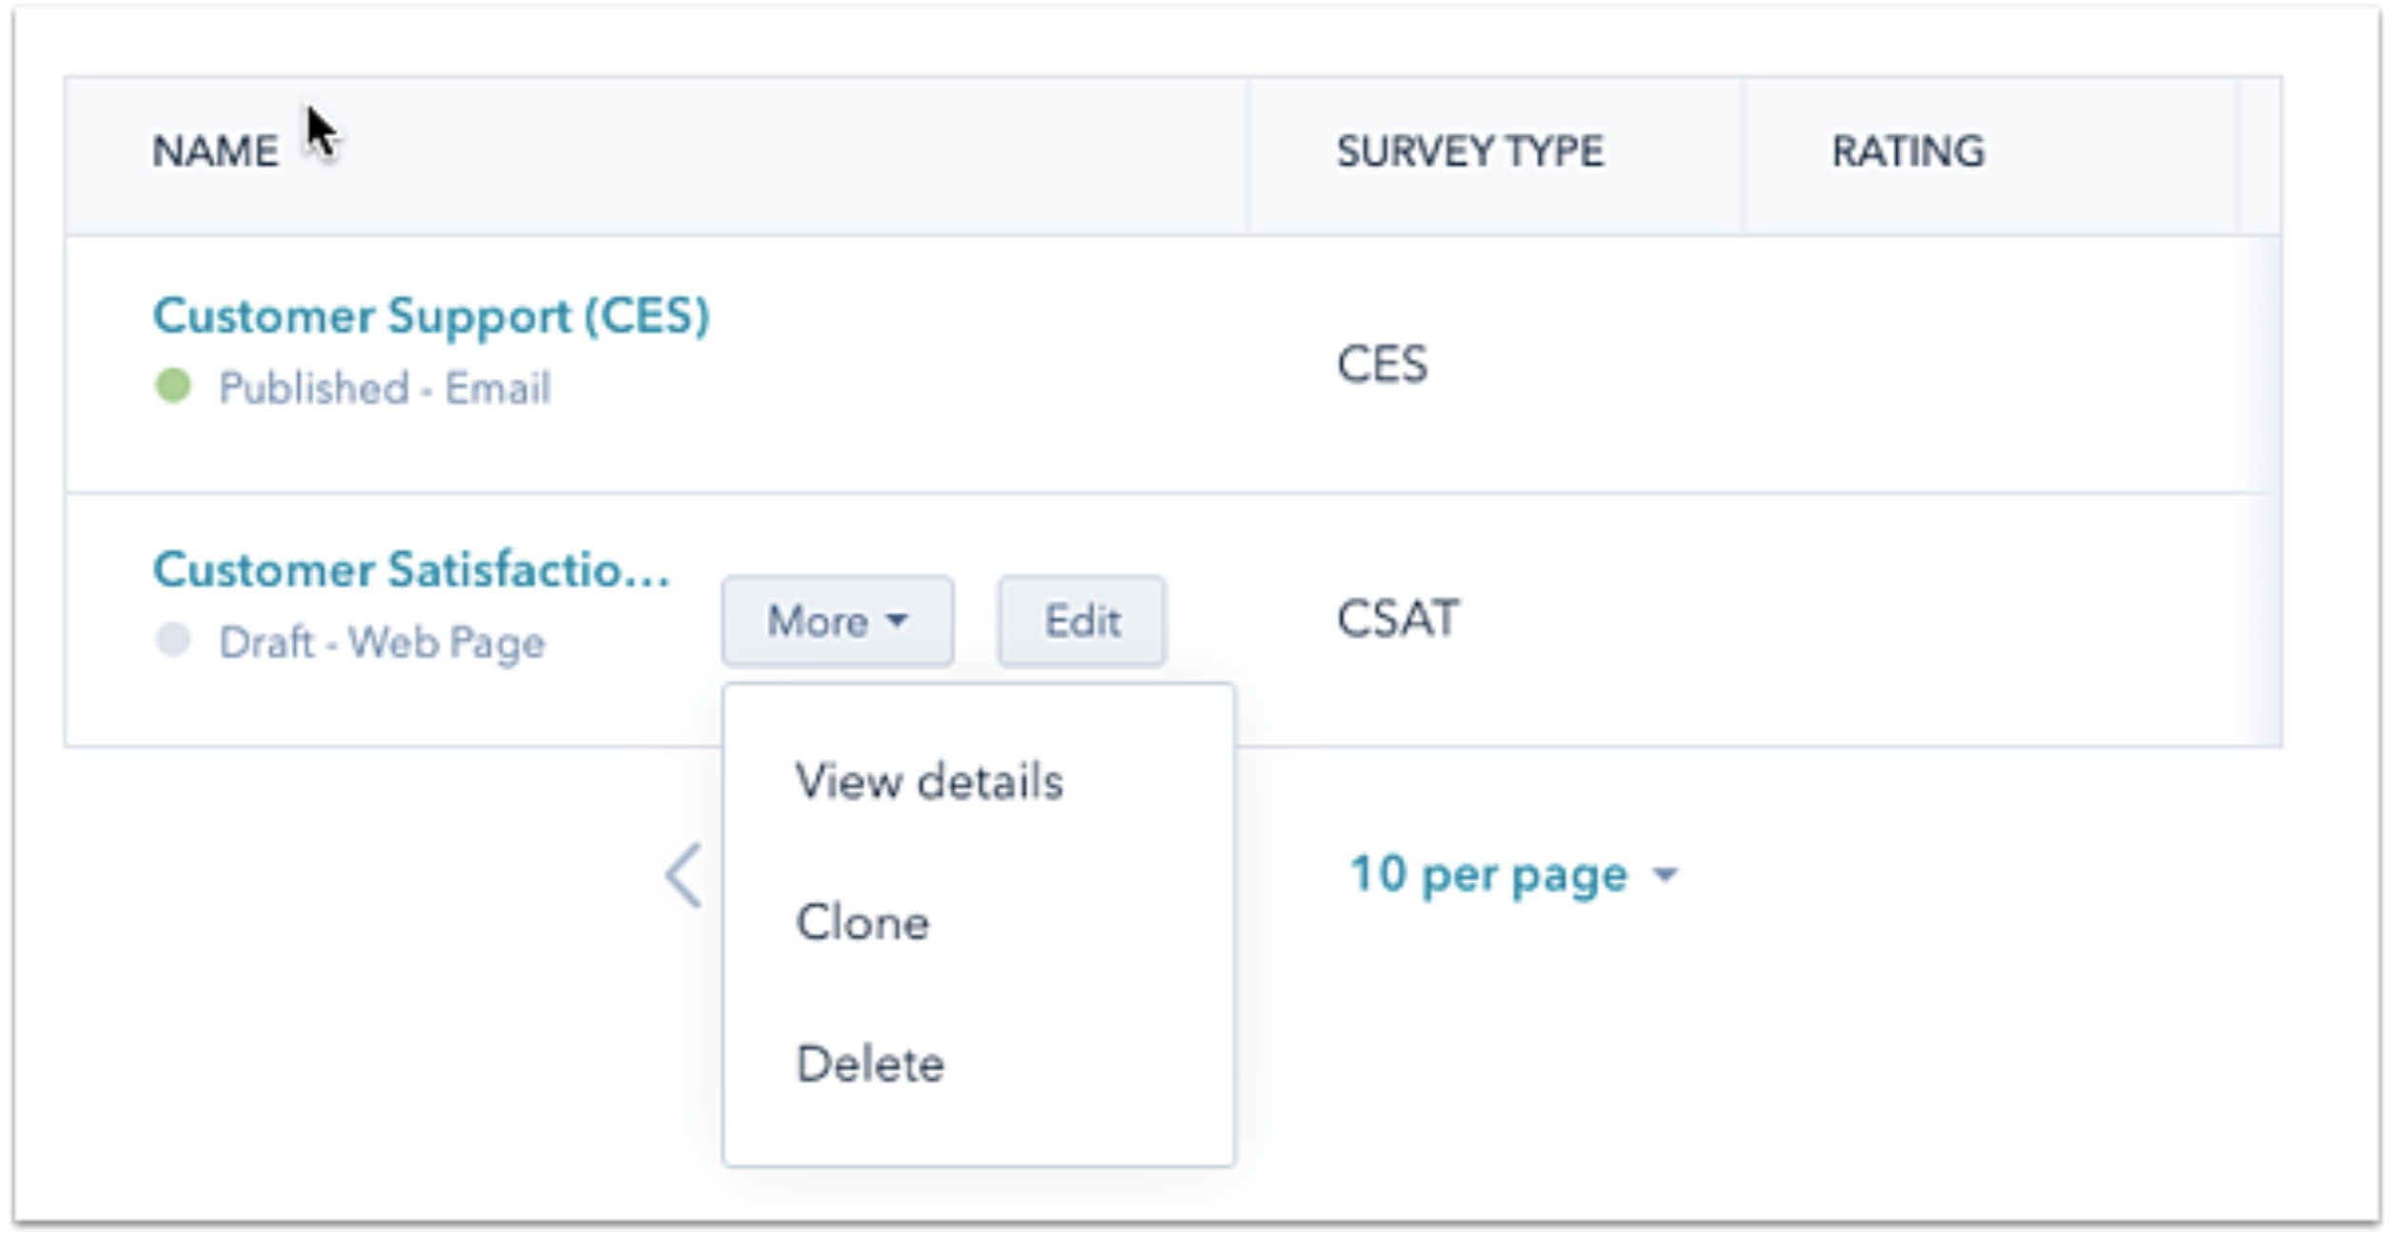Open the Customer Satisfaction survey link
2396x1233 pixels.
click(411, 570)
